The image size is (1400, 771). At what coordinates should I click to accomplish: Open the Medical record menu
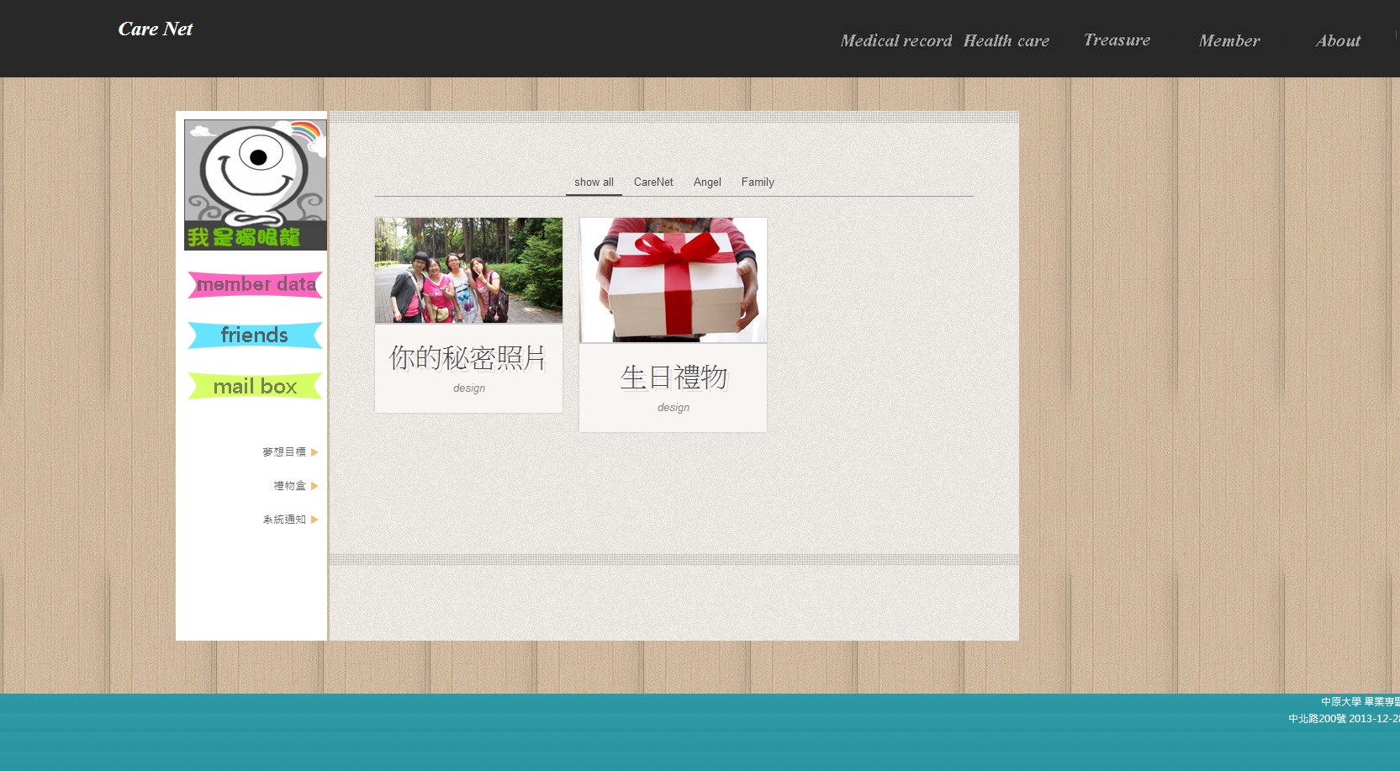pyautogui.click(x=895, y=41)
